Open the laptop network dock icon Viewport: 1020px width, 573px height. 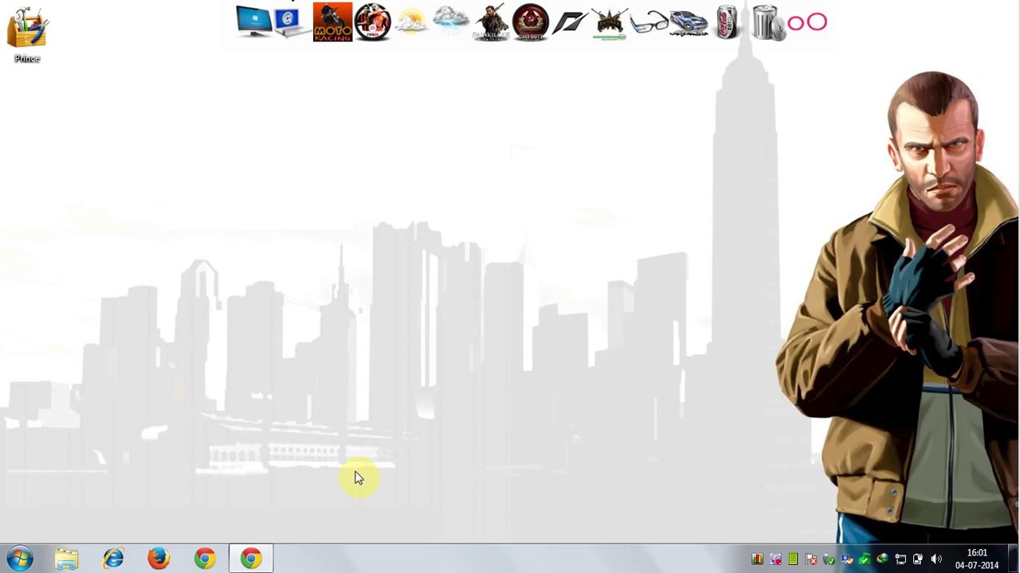292,21
